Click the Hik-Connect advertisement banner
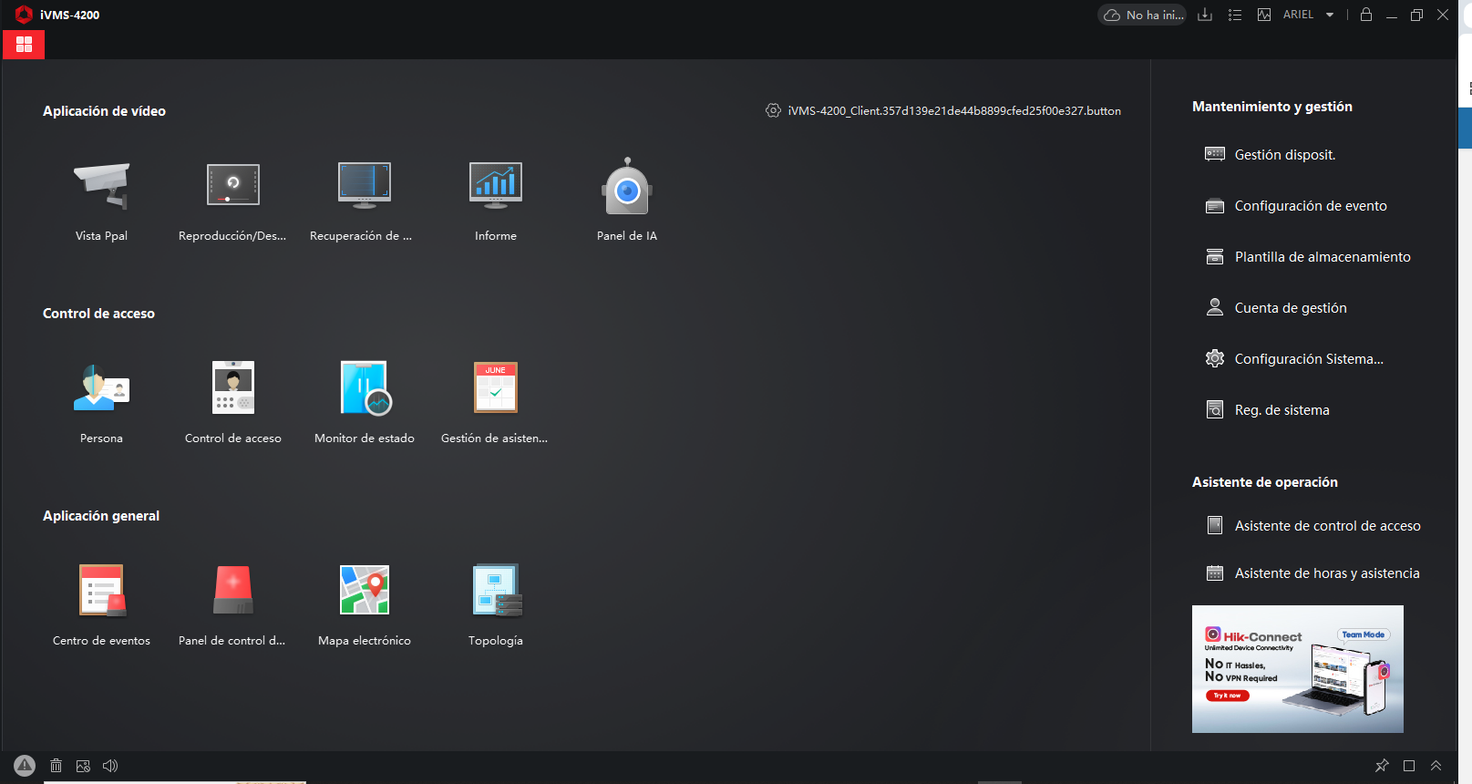This screenshot has height=784, width=1472. tap(1297, 669)
